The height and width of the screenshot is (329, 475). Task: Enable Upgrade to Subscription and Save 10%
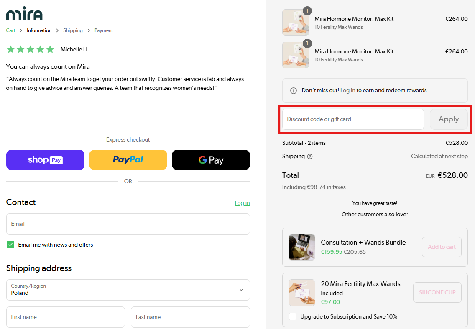(x=293, y=316)
